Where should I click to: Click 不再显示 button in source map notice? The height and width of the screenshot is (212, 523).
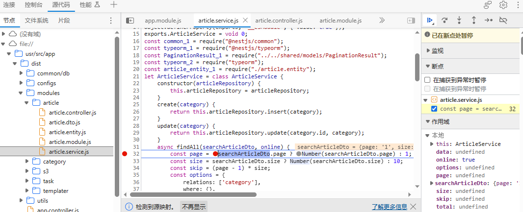(x=193, y=207)
